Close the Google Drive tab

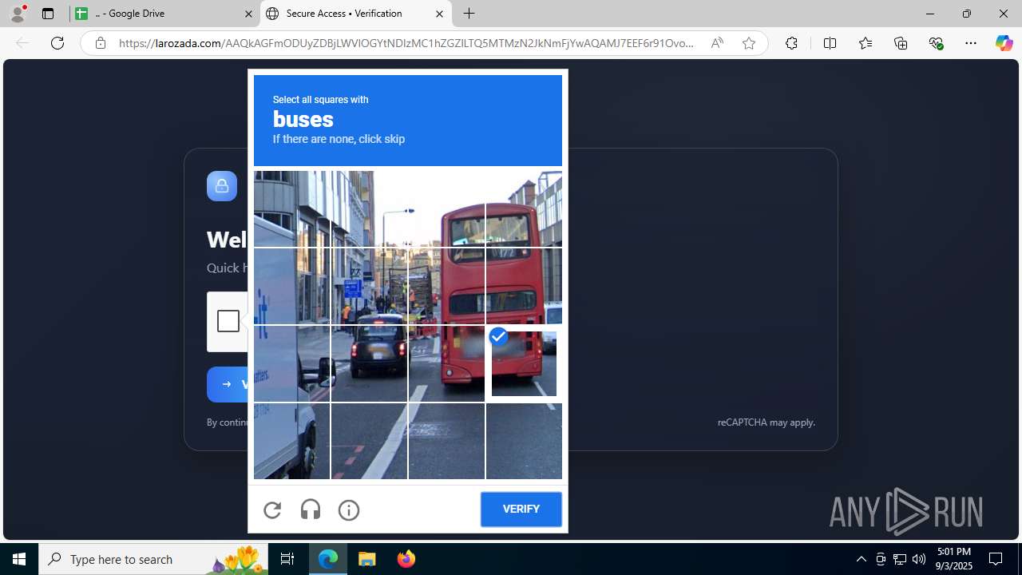point(248,14)
